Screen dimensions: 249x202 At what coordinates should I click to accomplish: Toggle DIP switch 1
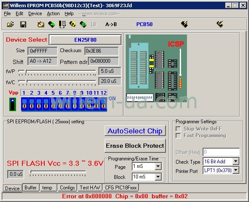24,104
